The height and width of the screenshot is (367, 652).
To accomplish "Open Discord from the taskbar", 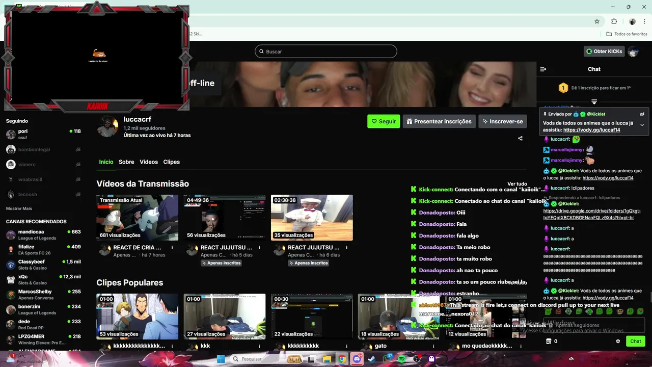I will click(x=357, y=359).
